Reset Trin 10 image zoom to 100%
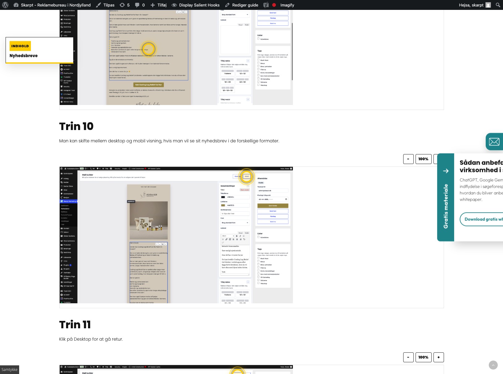This screenshot has height=374, width=503. [x=423, y=159]
